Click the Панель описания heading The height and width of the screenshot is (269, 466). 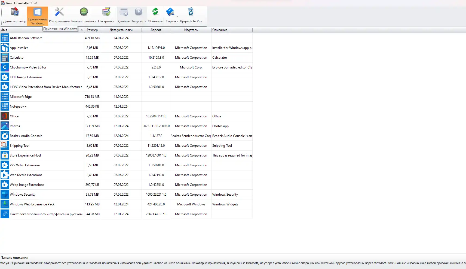[14, 258]
